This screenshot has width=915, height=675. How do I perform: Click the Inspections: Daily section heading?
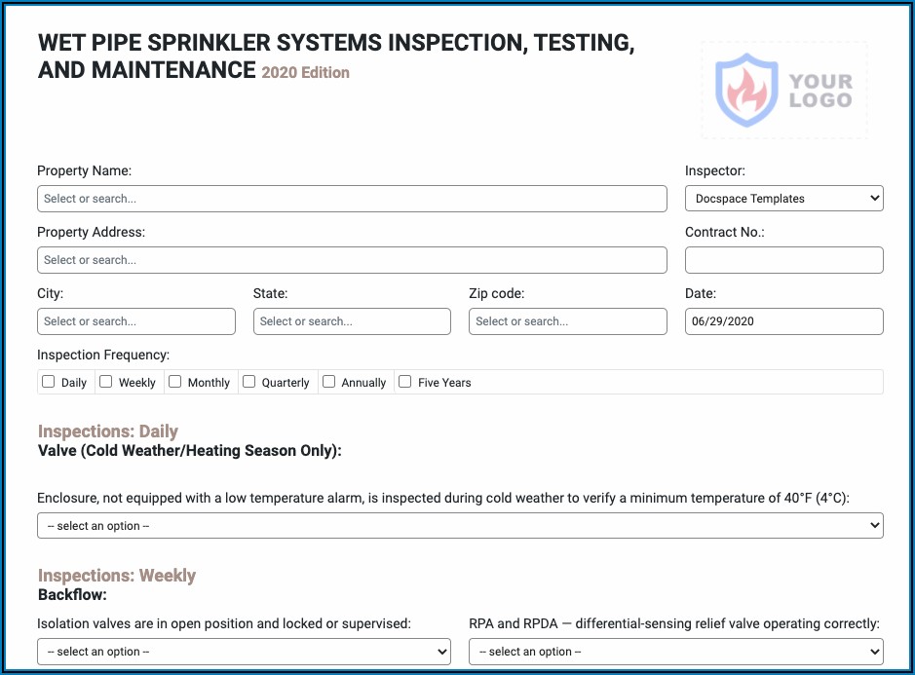coord(108,431)
